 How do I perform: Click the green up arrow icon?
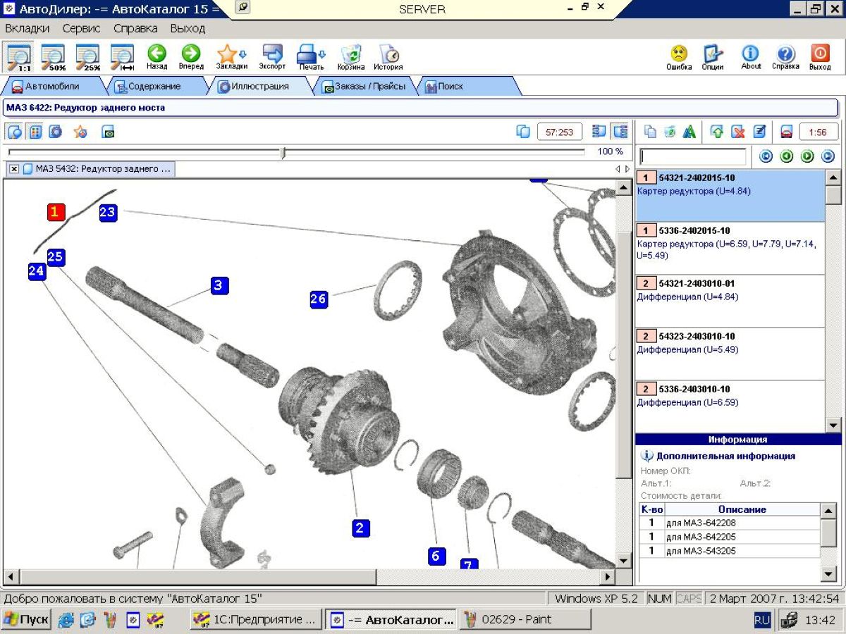pos(717,132)
